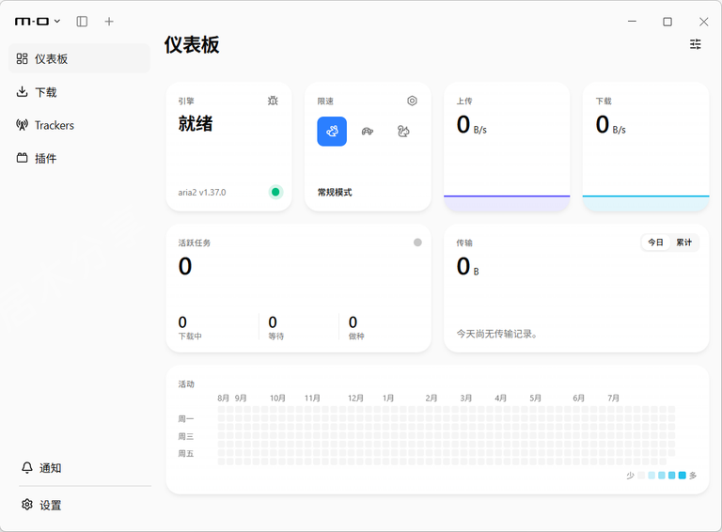Click the 仪表板 page heading
Screen dimensions: 722x532
[x=192, y=44]
